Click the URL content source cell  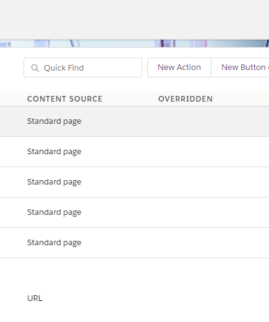tap(35, 298)
